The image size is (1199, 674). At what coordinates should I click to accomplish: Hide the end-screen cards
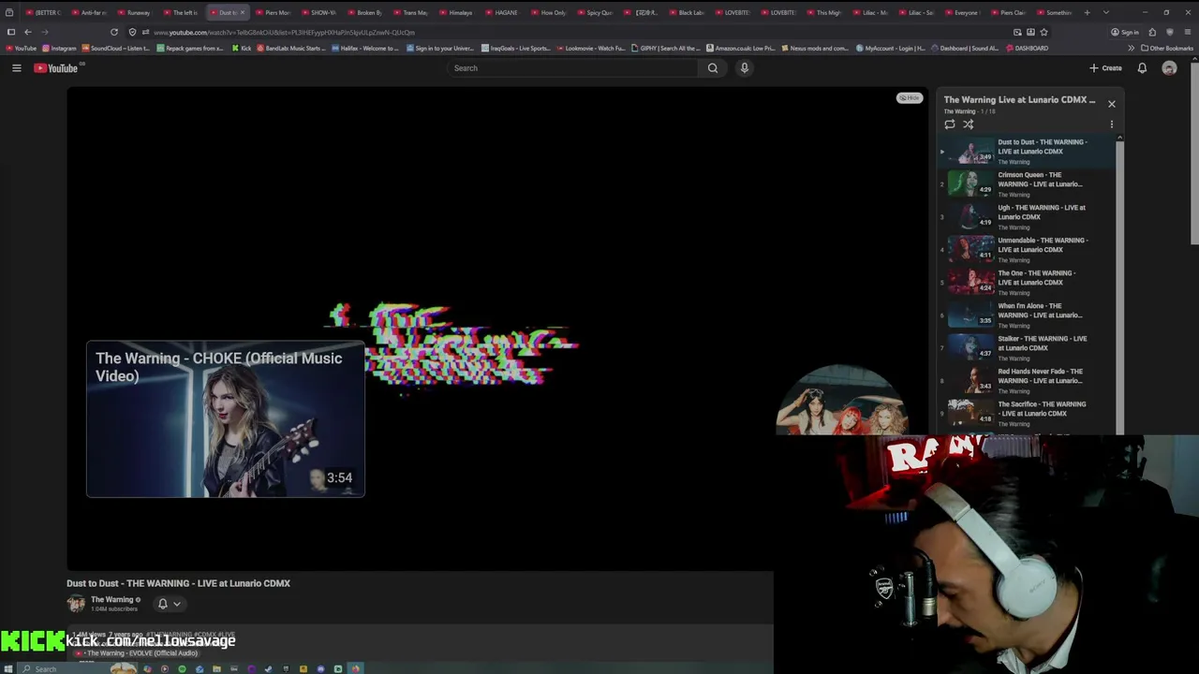(x=909, y=97)
